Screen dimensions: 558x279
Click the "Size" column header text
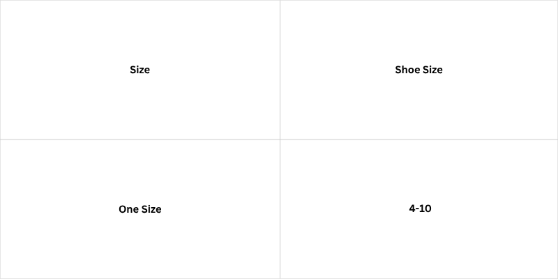[x=140, y=70]
